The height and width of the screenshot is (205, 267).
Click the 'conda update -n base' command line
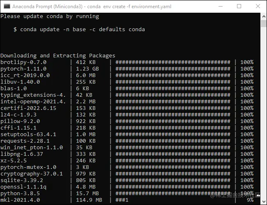coord(79,30)
